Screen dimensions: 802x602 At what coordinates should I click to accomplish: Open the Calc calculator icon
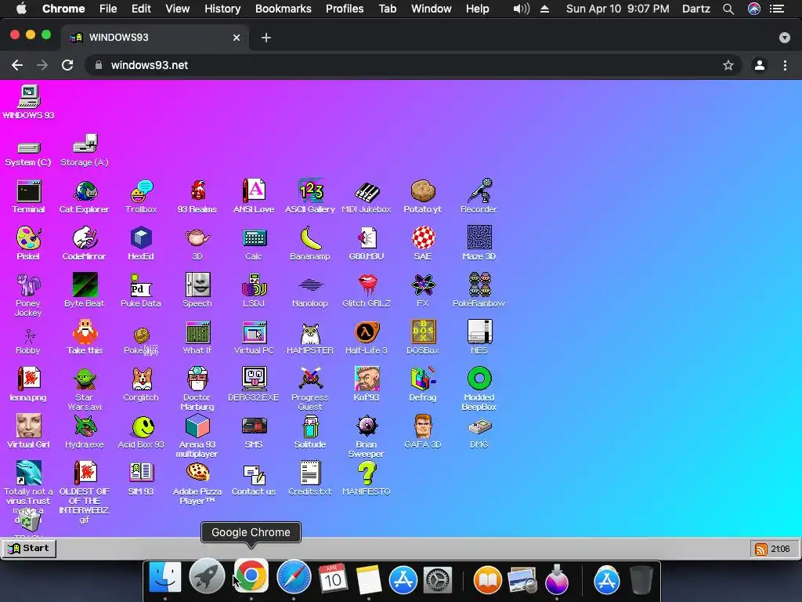(254, 239)
